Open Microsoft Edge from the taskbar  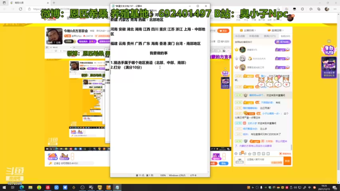[x=22, y=187]
